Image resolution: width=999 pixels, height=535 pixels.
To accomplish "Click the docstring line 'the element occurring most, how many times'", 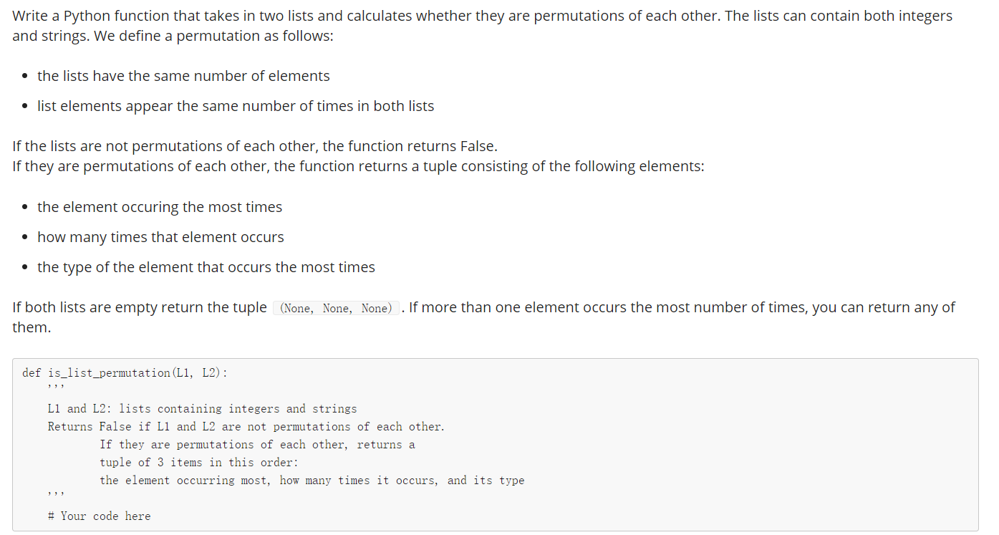I will pos(312,481).
